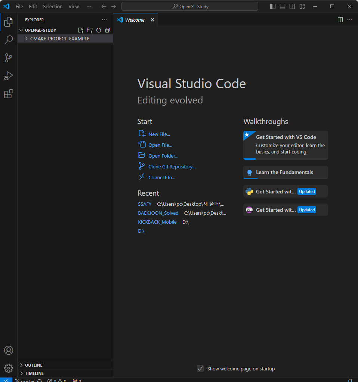This screenshot has width=358, height=382.
Task: Open the Search view in the activity bar
Action: pyautogui.click(x=9, y=40)
